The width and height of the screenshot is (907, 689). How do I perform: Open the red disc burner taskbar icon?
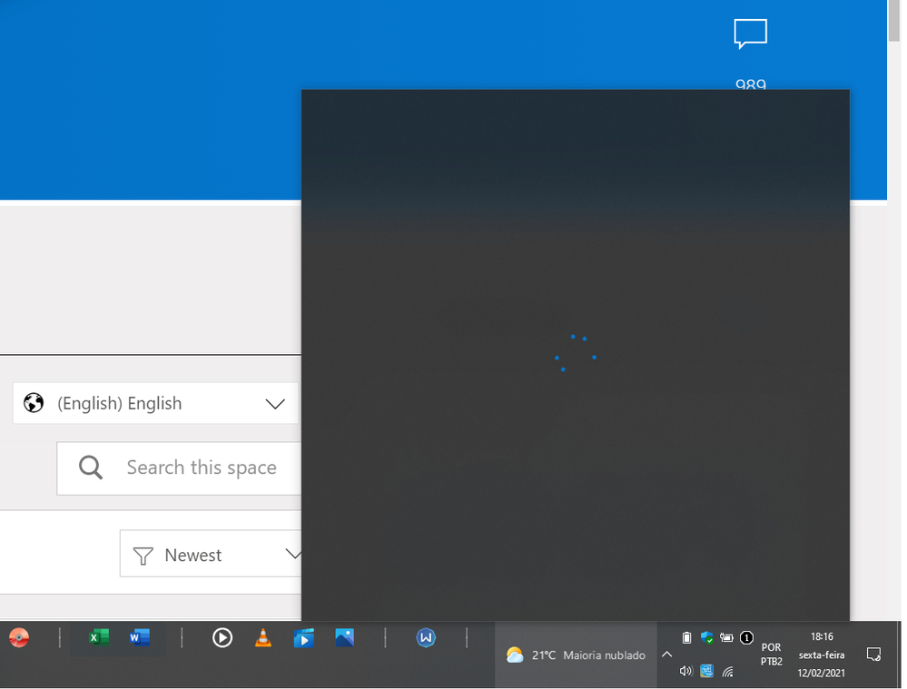pyautogui.click(x=19, y=637)
